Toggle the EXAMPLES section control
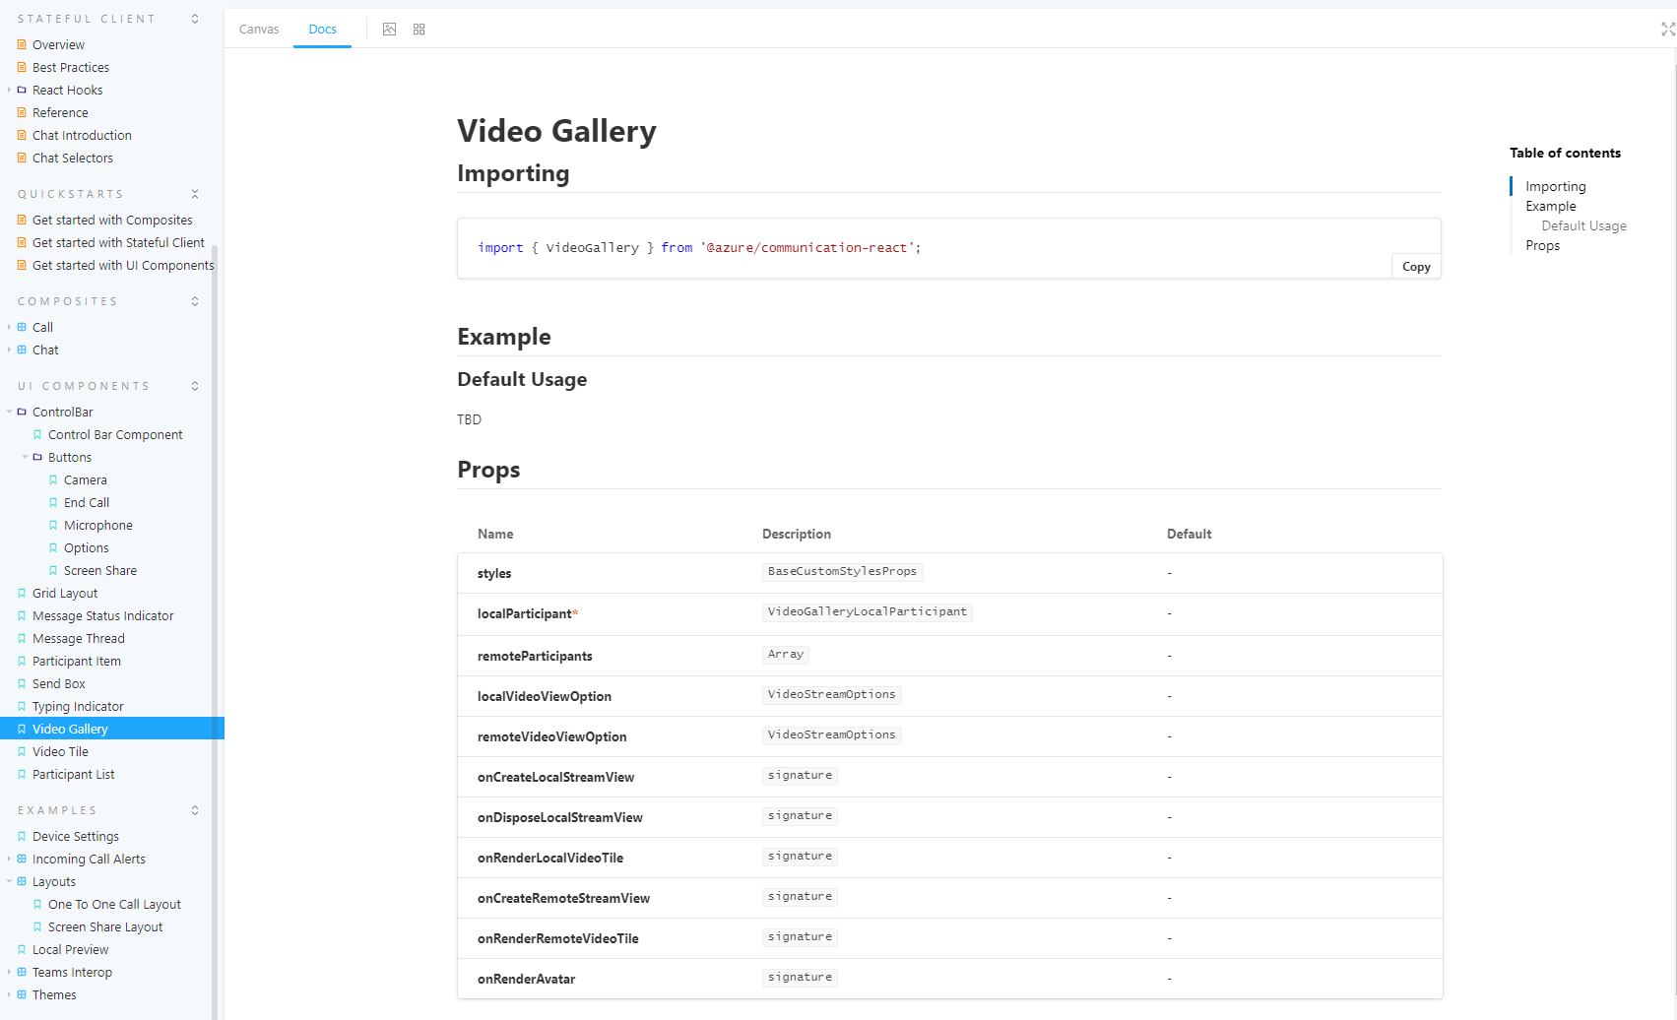This screenshot has width=1677, height=1020. [194, 809]
